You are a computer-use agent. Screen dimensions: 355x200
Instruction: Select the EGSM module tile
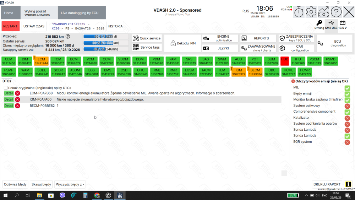coord(190,72)
